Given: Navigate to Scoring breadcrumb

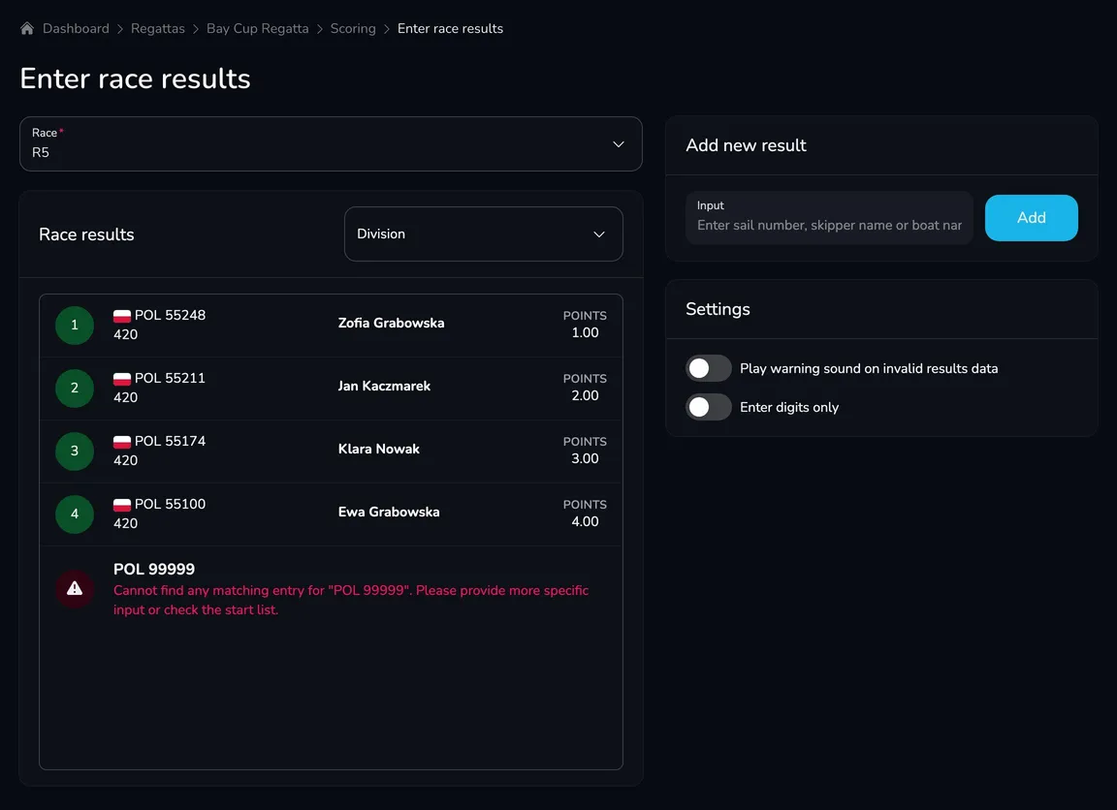Looking at the screenshot, I should pyautogui.click(x=353, y=28).
